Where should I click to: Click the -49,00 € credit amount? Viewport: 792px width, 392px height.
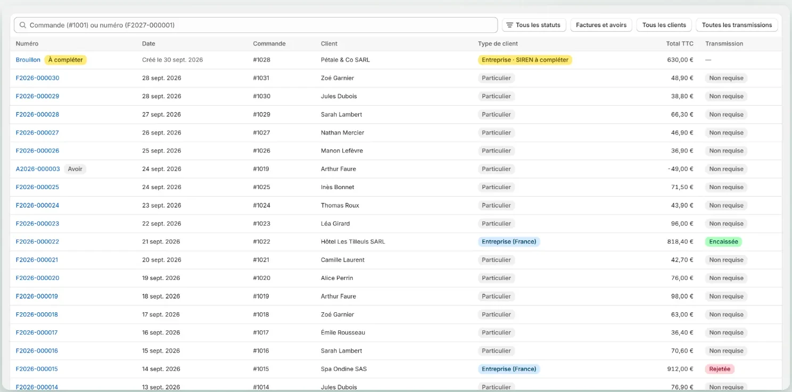click(x=681, y=169)
